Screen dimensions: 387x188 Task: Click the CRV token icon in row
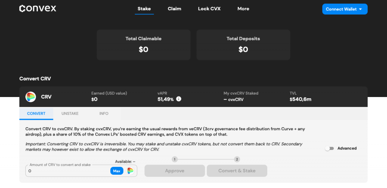(31, 97)
